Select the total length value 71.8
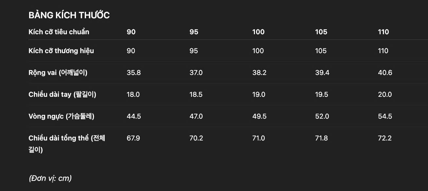Screen dimensions: 428x191 (321, 138)
